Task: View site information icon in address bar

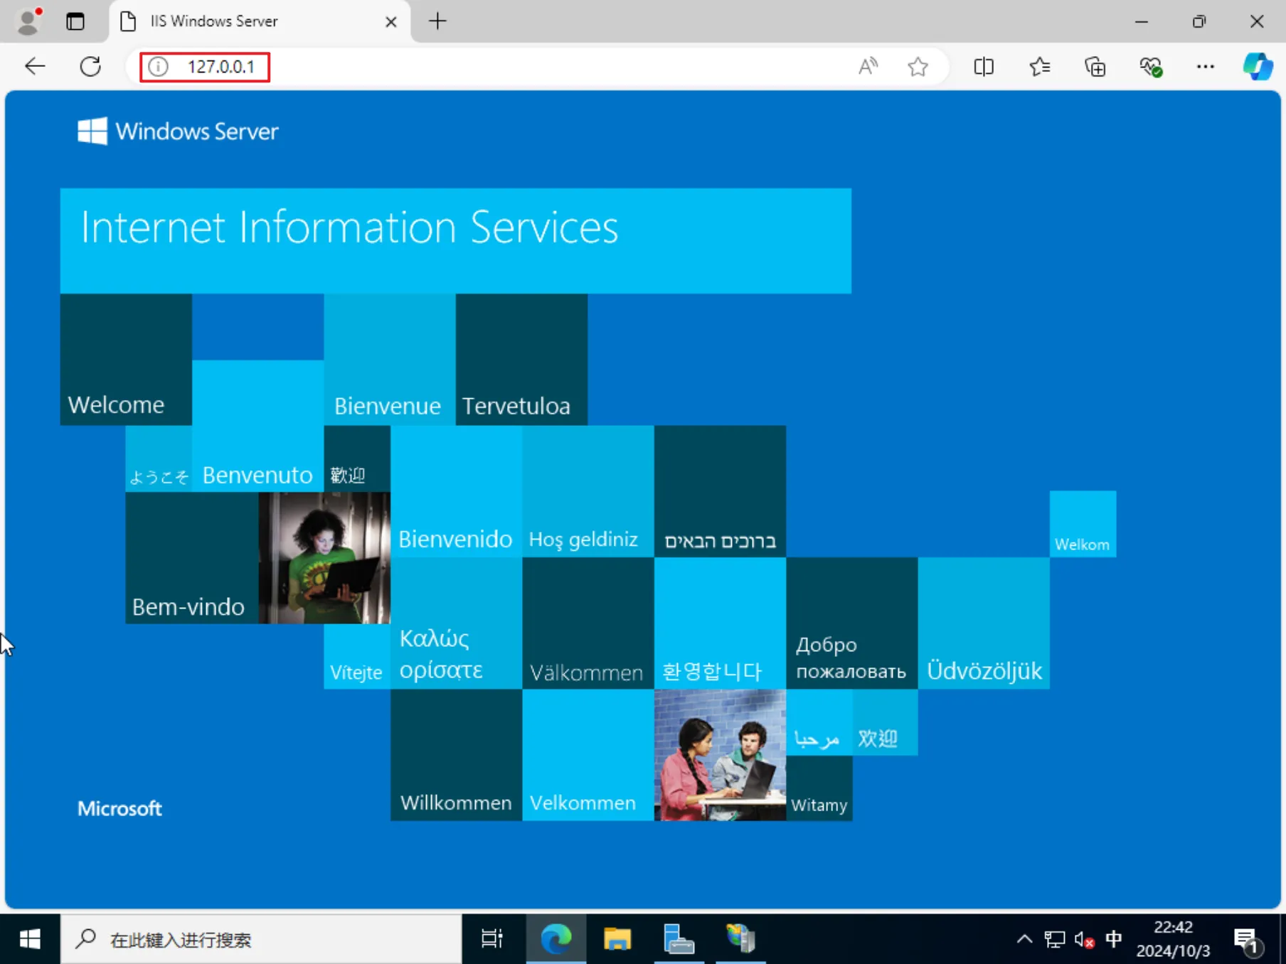Action: point(159,67)
